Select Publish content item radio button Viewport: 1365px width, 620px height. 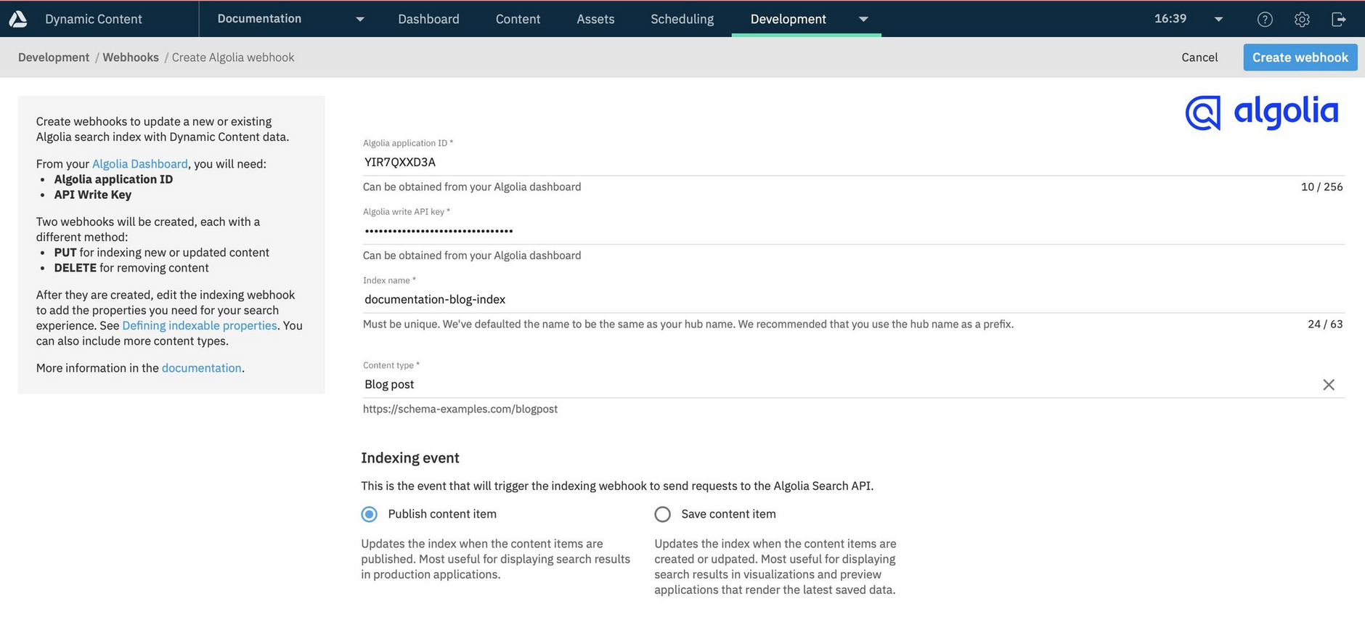(370, 515)
